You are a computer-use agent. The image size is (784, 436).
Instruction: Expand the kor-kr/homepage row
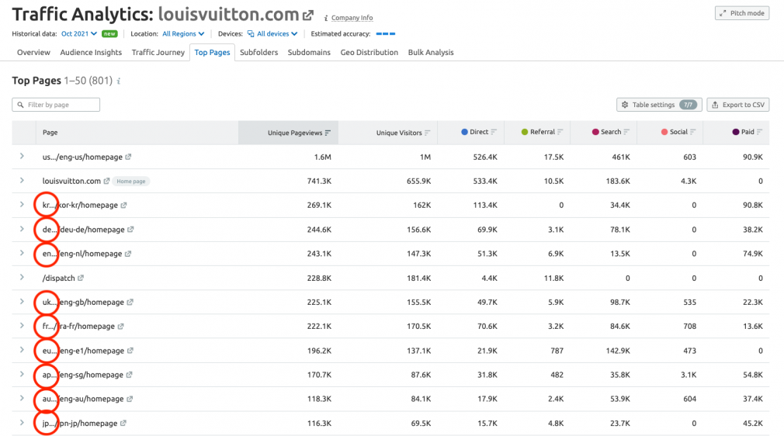click(x=22, y=205)
